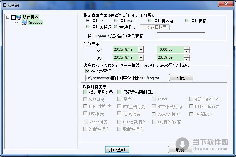
Task: Click the 0:00:00 start time field
Action: [171, 50]
